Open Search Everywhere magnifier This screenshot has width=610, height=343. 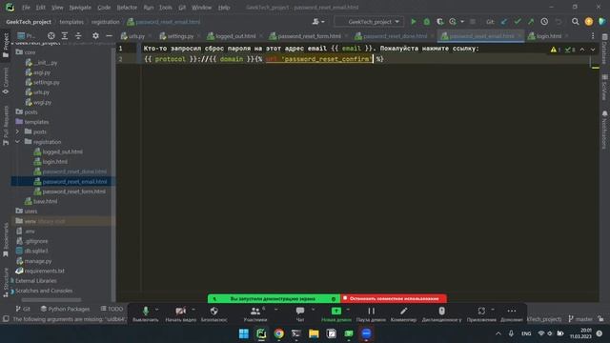point(575,22)
